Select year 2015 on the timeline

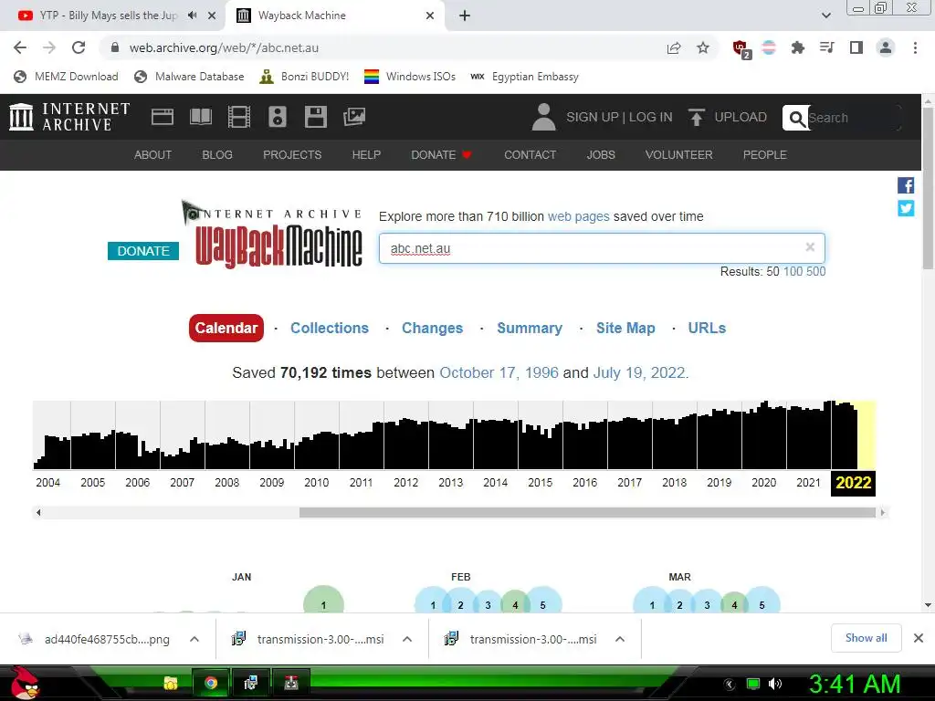pos(541,483)
